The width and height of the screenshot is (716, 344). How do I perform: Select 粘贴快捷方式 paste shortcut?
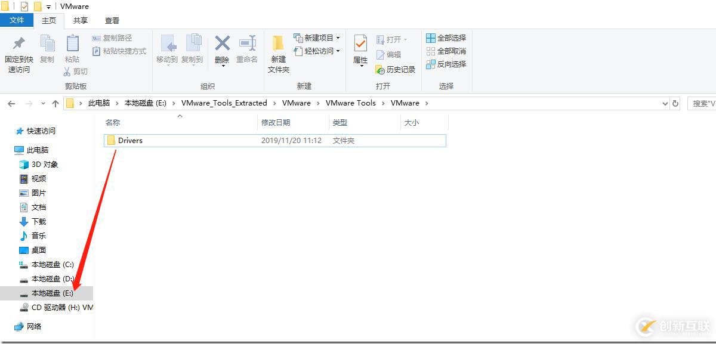pyautogui.click(x=119, y=51)
